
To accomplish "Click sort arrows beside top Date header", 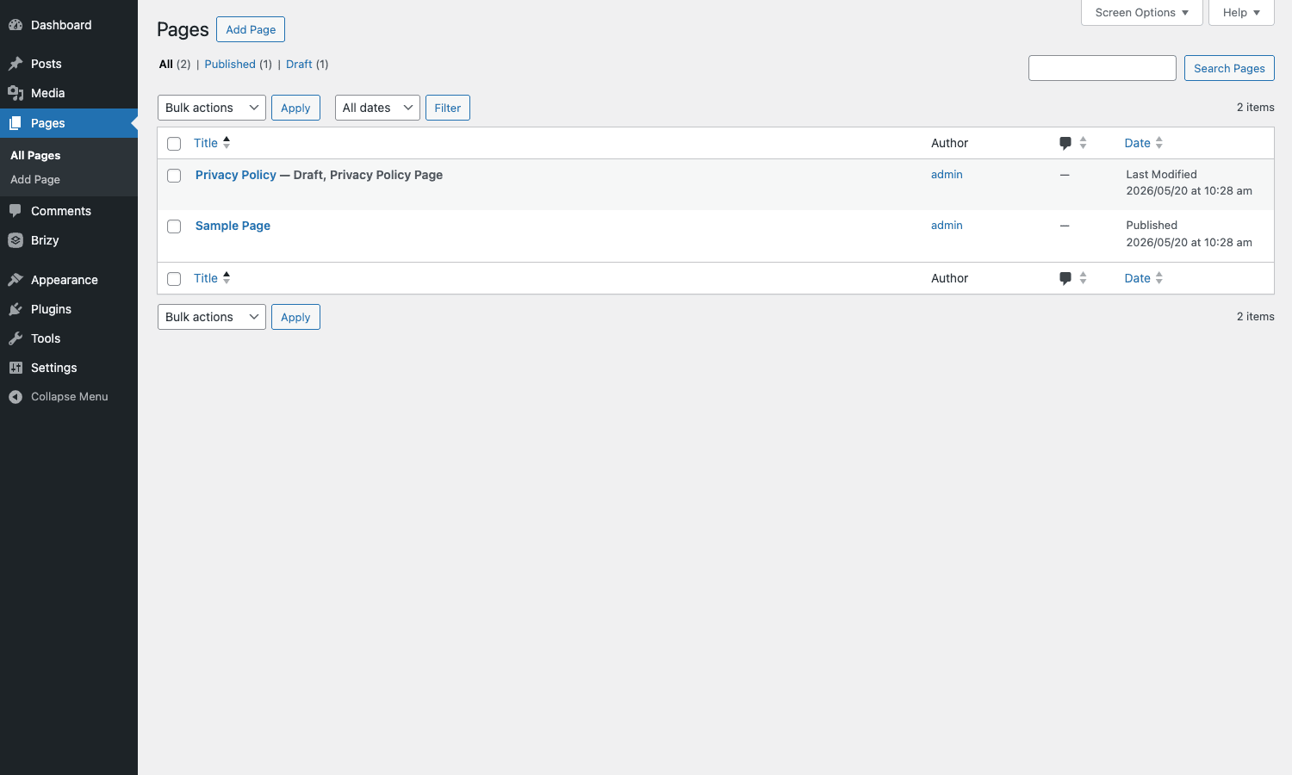I will [x=1159, y=143].
